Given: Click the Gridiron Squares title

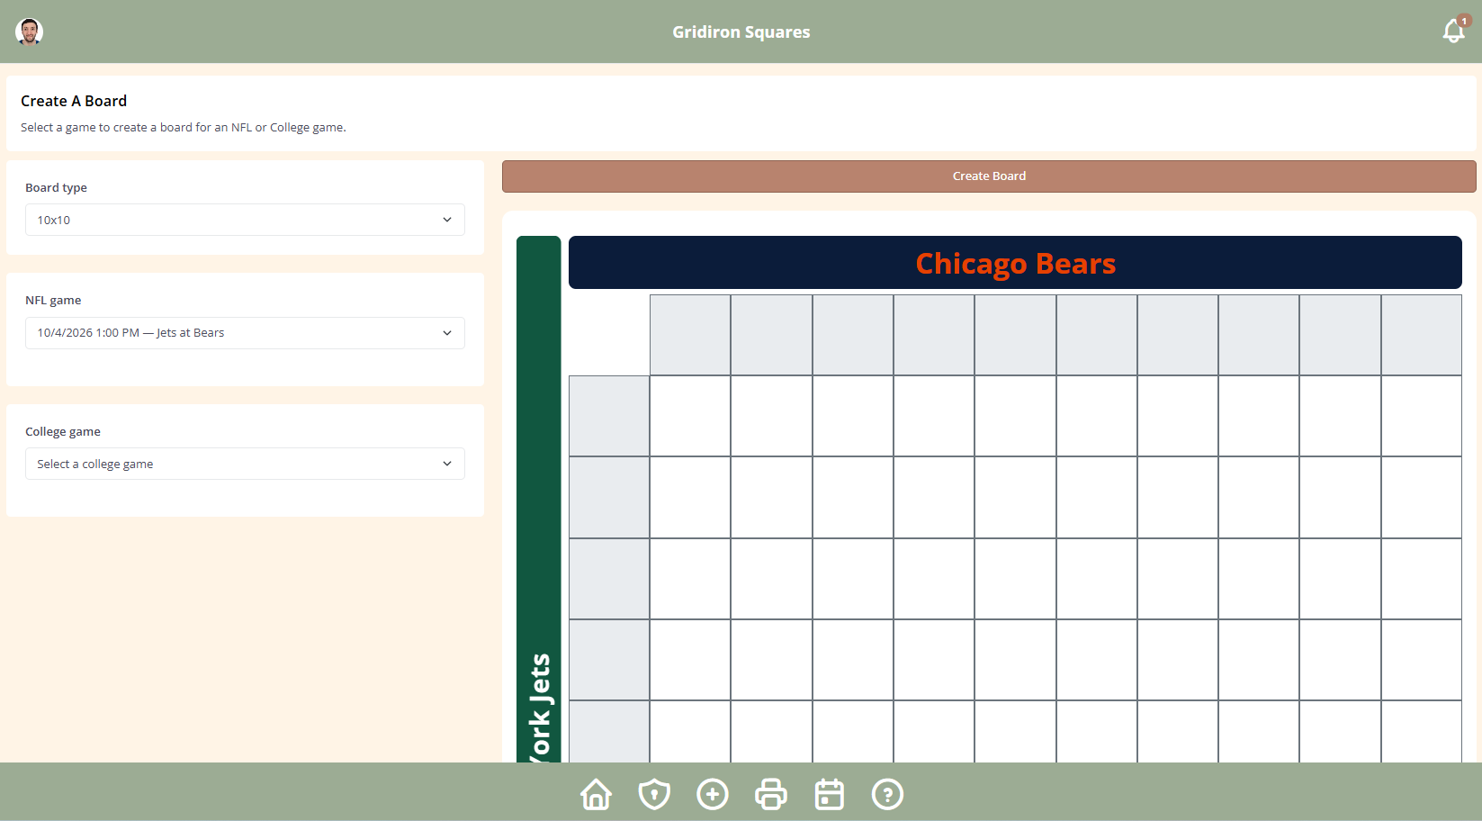Looking at the screenshot, I should [x=741, y=32].
